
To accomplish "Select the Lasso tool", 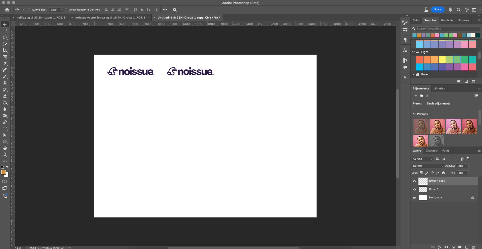I will point(5,37).
